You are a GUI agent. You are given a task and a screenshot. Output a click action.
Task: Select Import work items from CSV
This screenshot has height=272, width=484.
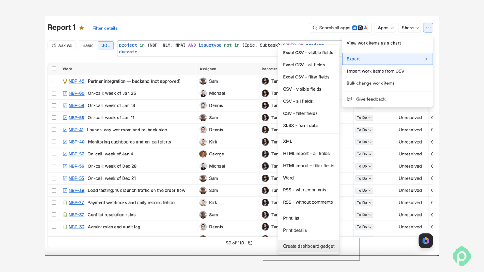coord(388,71)
